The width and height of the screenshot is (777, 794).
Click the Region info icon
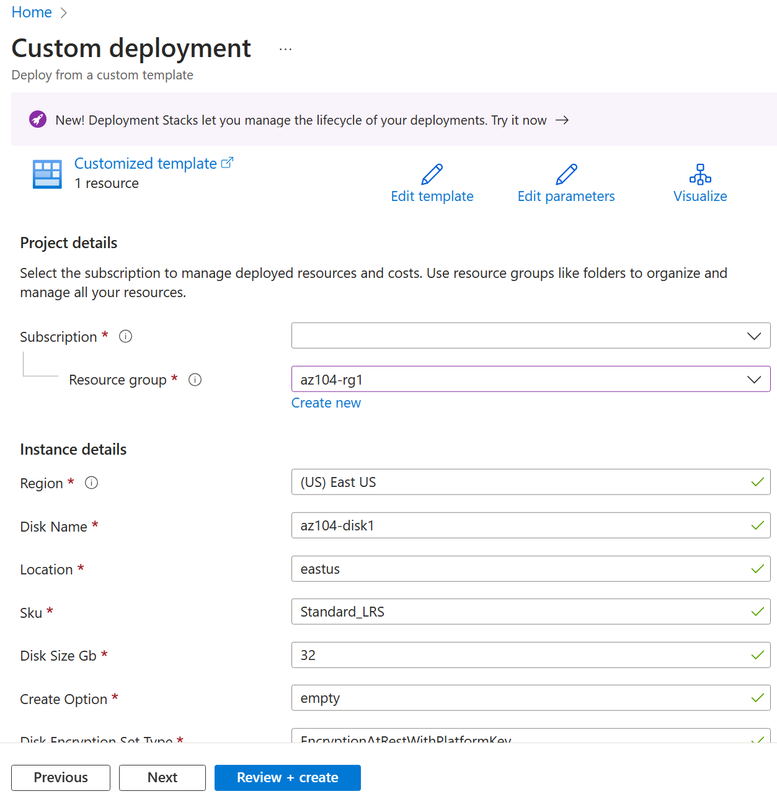point(91,483)
